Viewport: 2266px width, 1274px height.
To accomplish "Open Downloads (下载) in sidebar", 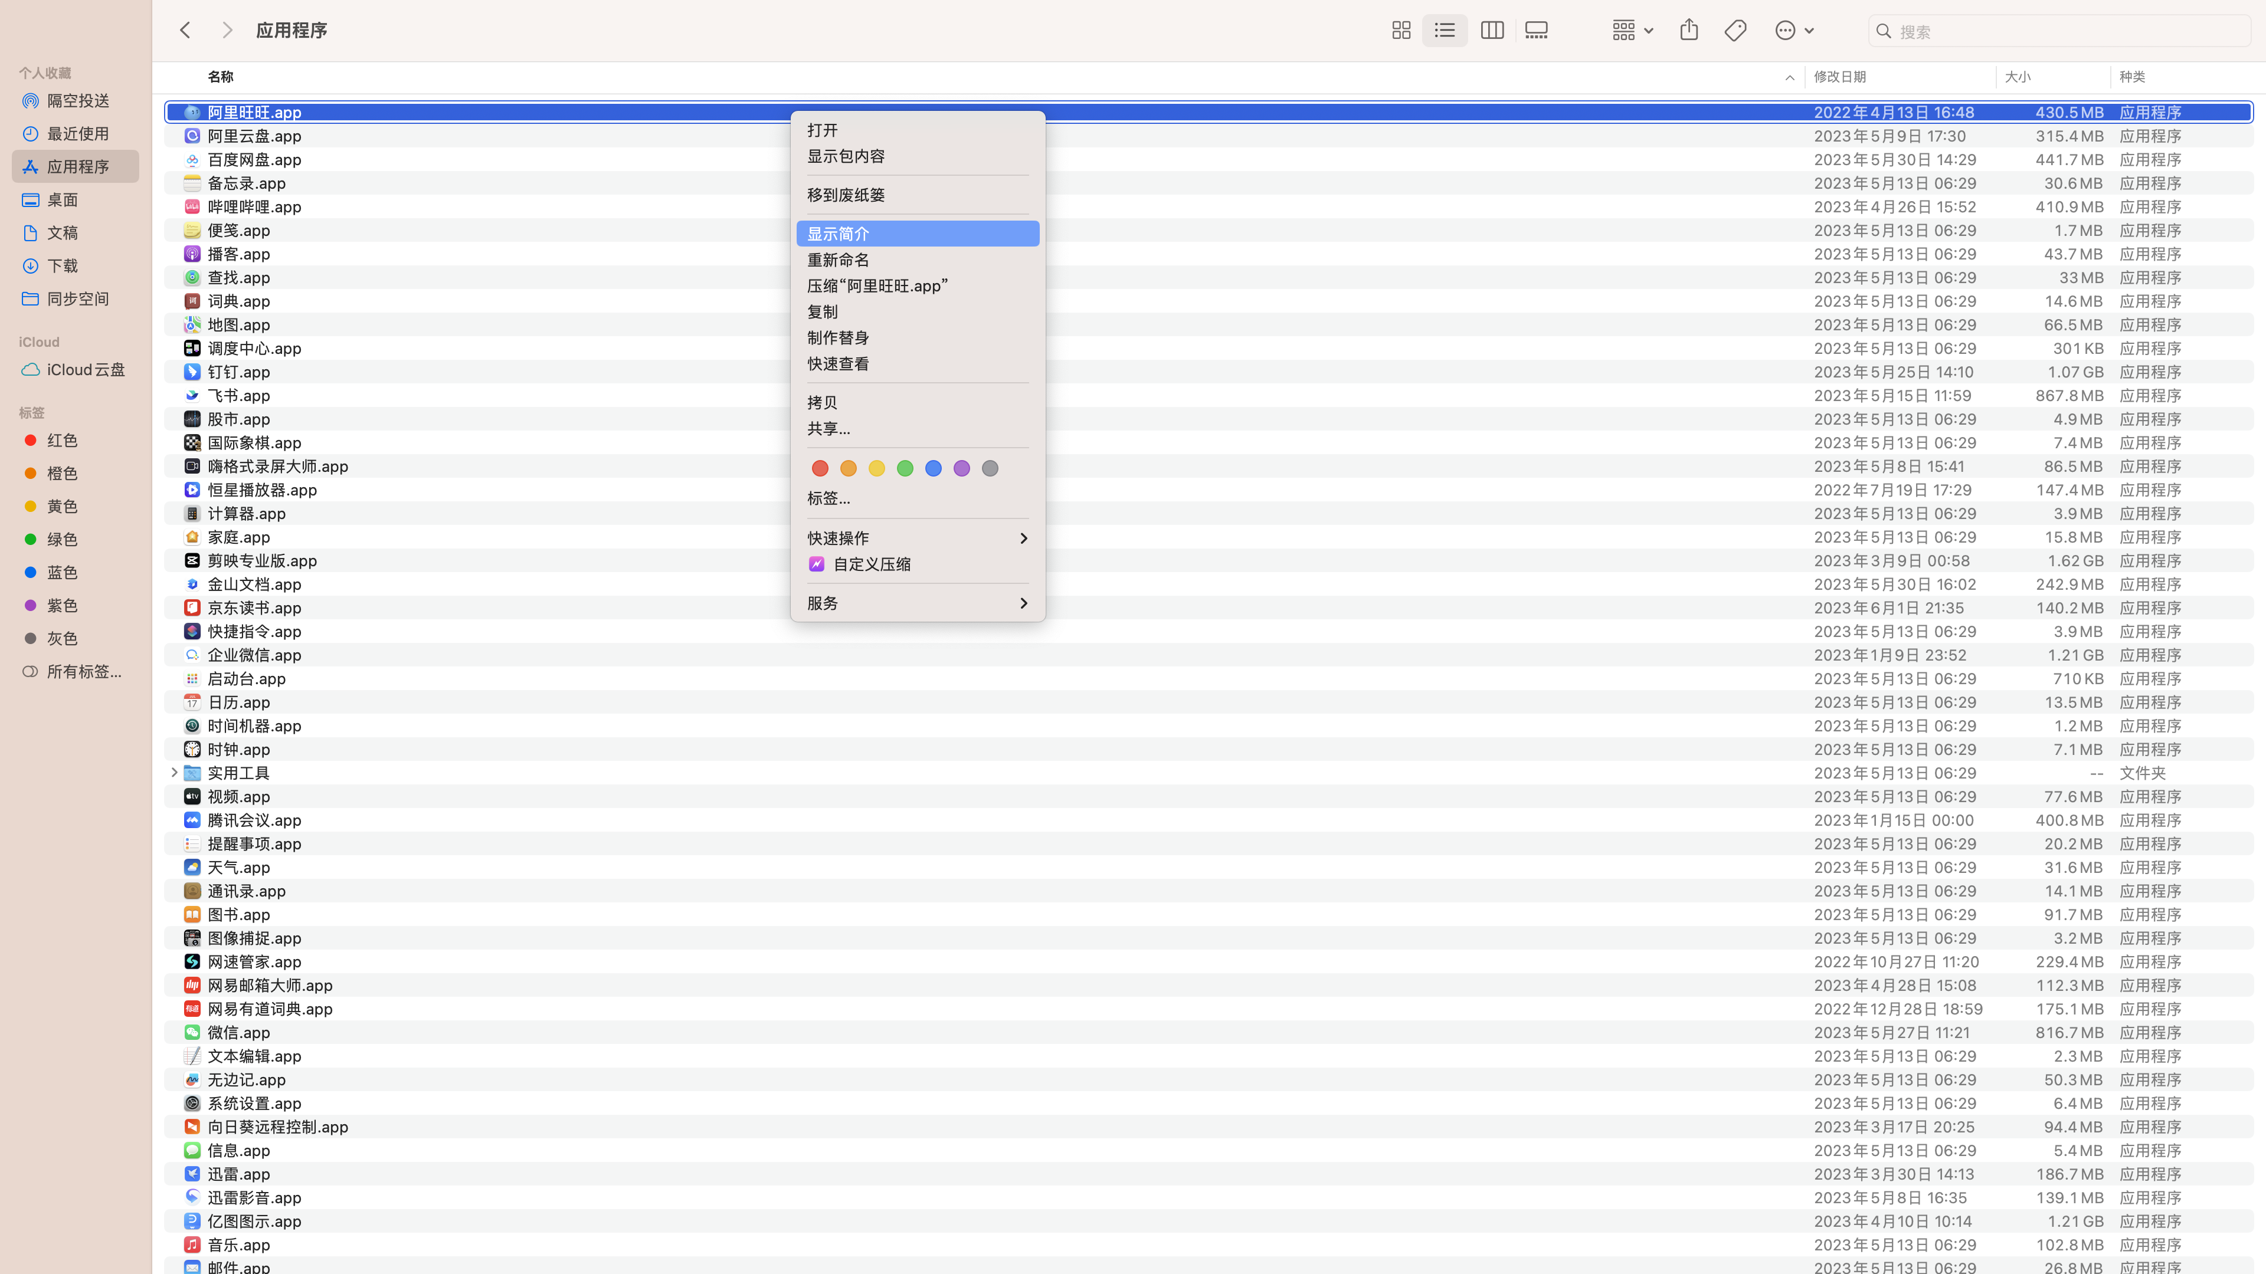I will 76,265.
